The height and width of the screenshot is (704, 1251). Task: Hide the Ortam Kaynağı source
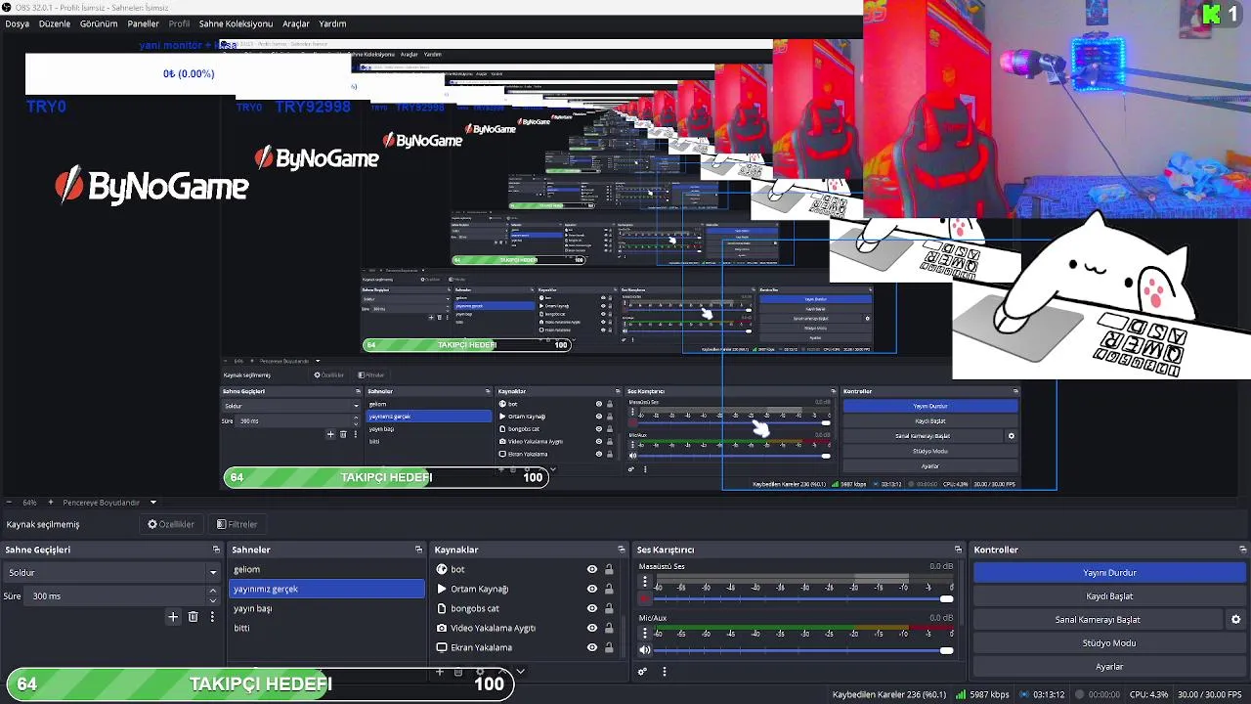(x=591, y=589)
